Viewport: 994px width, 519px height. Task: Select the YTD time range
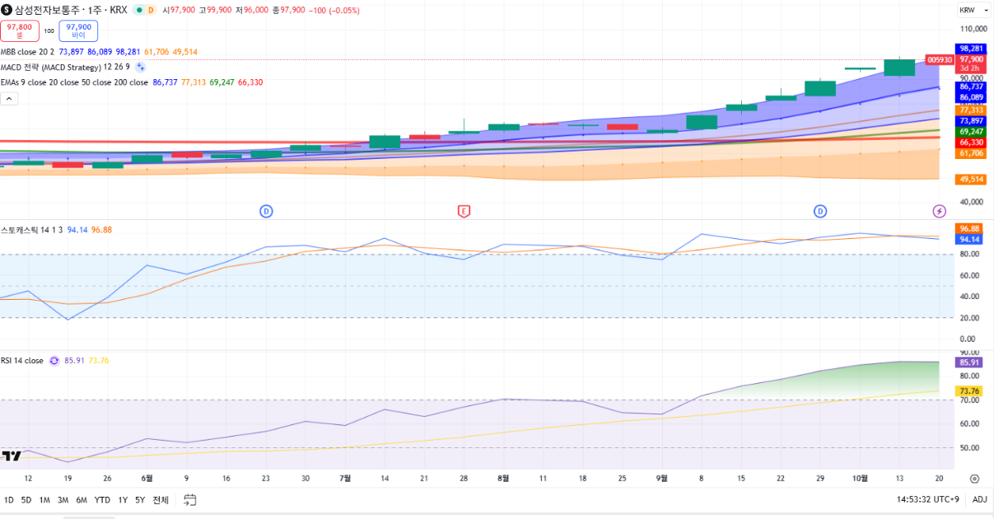click(x=102, y=499)
